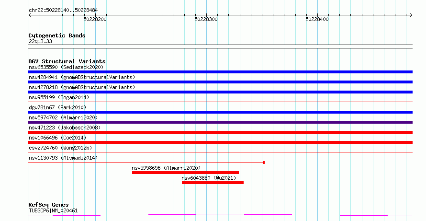Click the blue bar under nsv4284941
426x221 pixels.
click(x=220, y=82)
